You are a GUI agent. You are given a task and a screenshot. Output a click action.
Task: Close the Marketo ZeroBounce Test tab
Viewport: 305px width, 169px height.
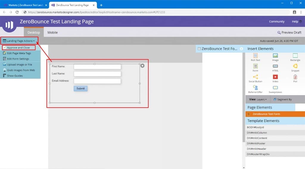[x=46, y=5]
